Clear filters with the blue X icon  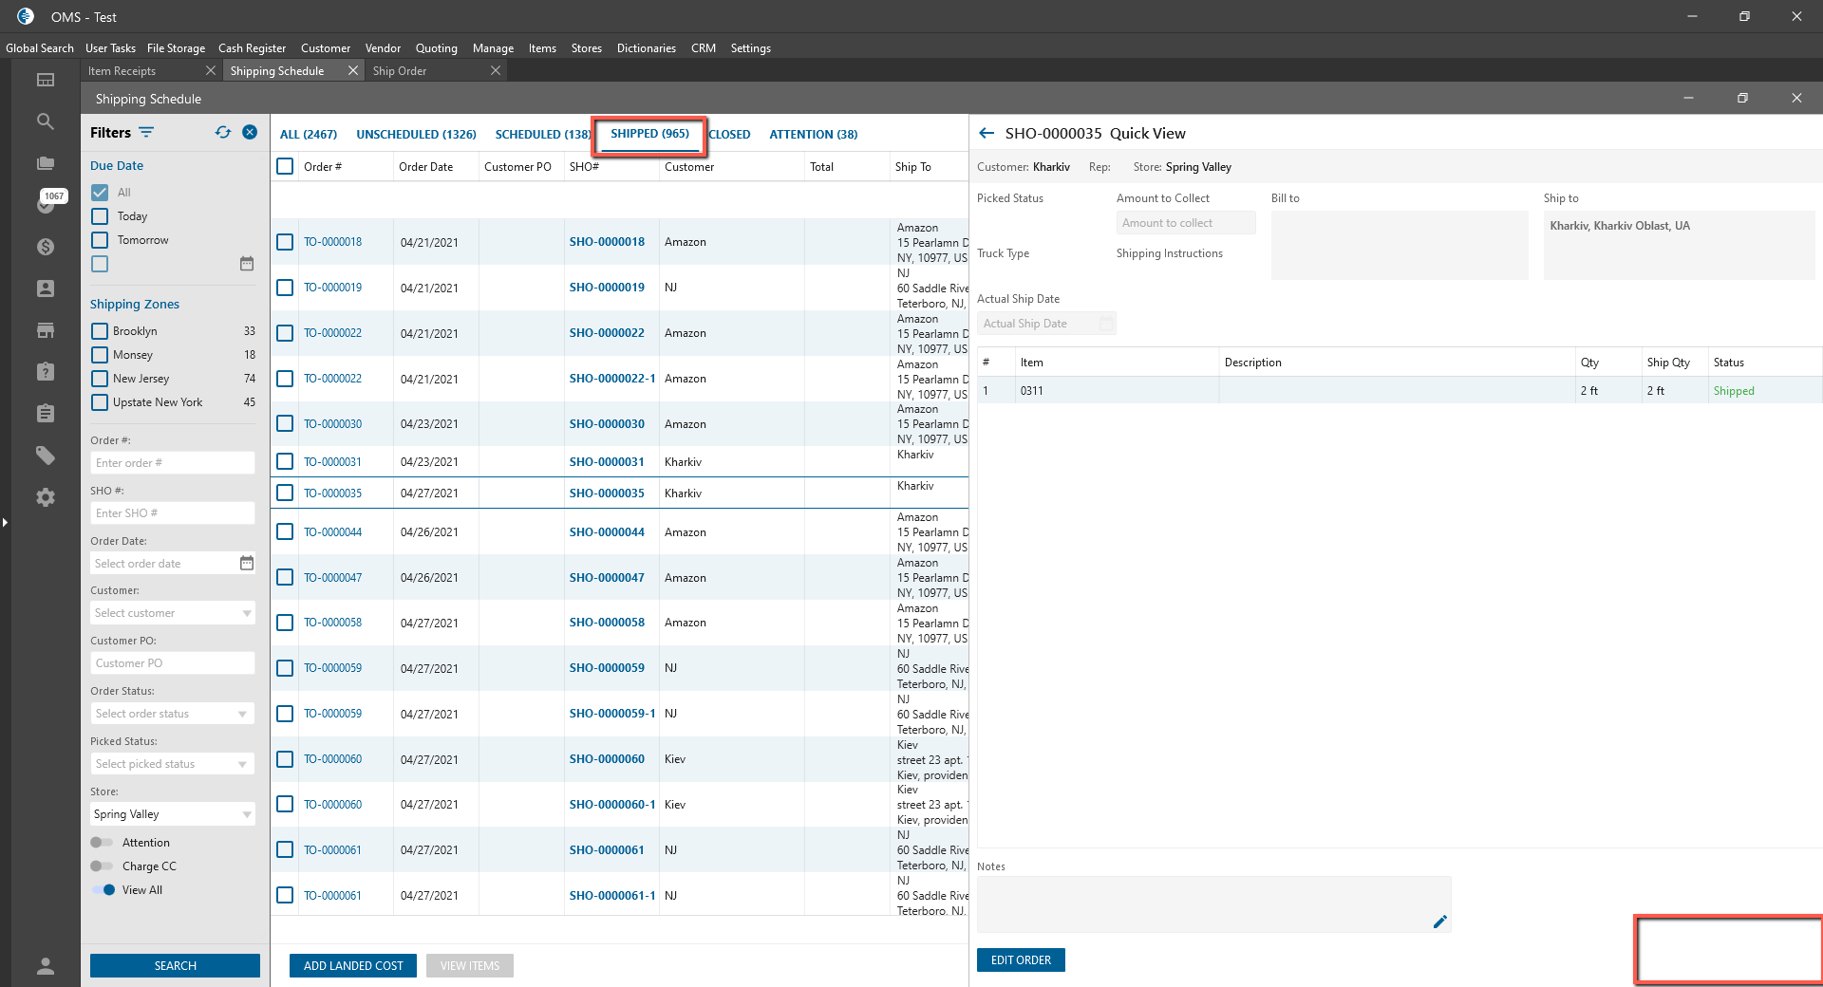tap(250, 133)
